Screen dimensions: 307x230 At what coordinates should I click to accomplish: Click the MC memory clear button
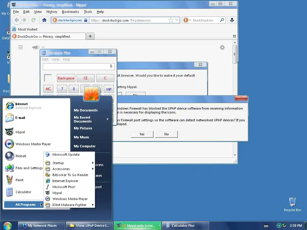click(48, 89)
